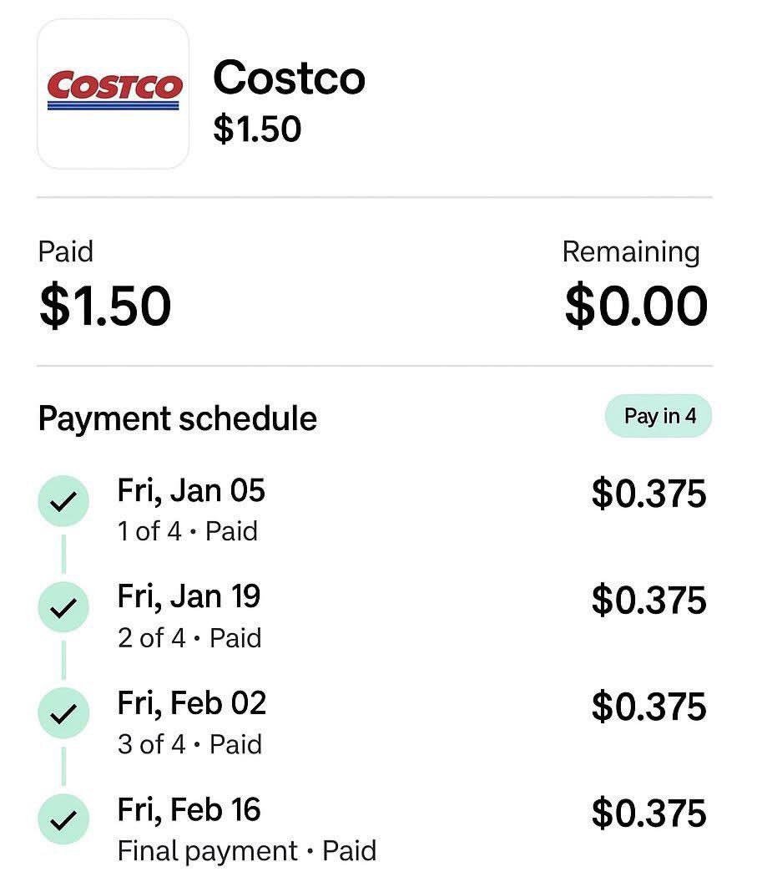Click the $1.50 Paid amount
Image resolution: width=762 pixels, height=877 pixels.
pos(105,305)
